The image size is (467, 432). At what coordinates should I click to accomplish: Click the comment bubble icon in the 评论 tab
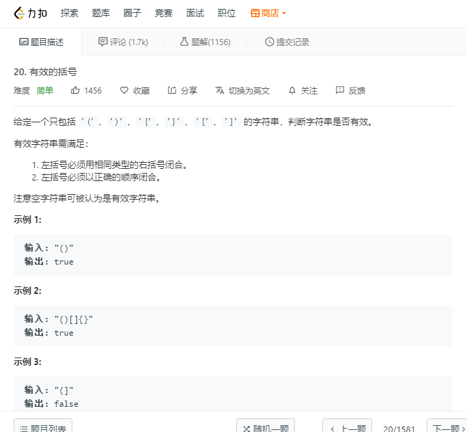[x=102, y=42]
